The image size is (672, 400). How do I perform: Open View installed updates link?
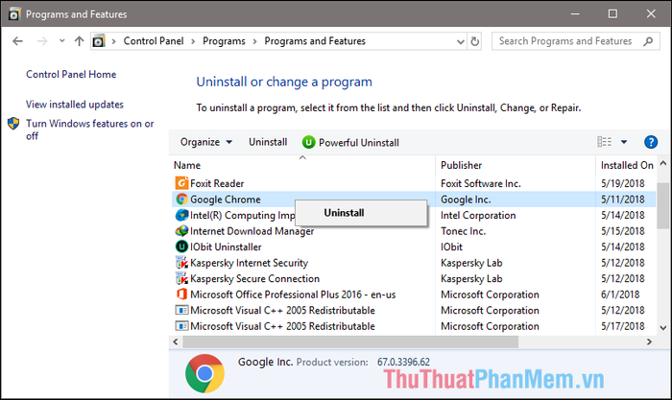[75, 105]
